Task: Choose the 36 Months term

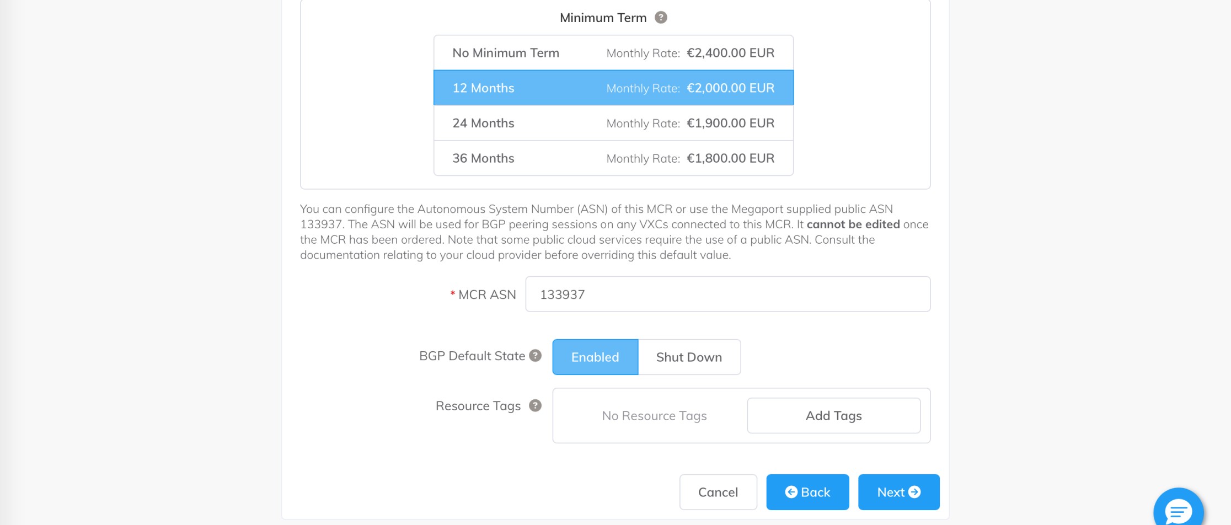Action: [613, 158]
